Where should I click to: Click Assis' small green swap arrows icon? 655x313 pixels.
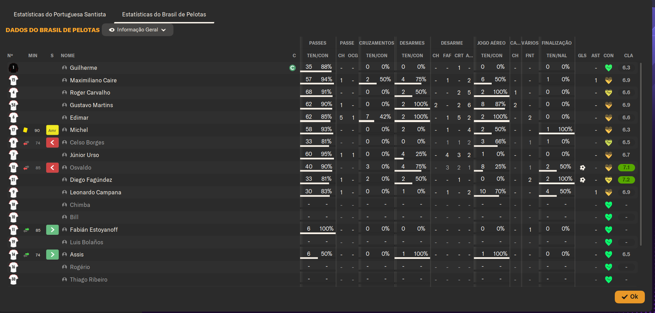click(26, 255)
